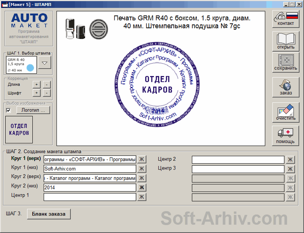Save layout with сохранить safe icon
Viewport: 304px width, 233px height.
pyautogui.click(x=286, y=62)
